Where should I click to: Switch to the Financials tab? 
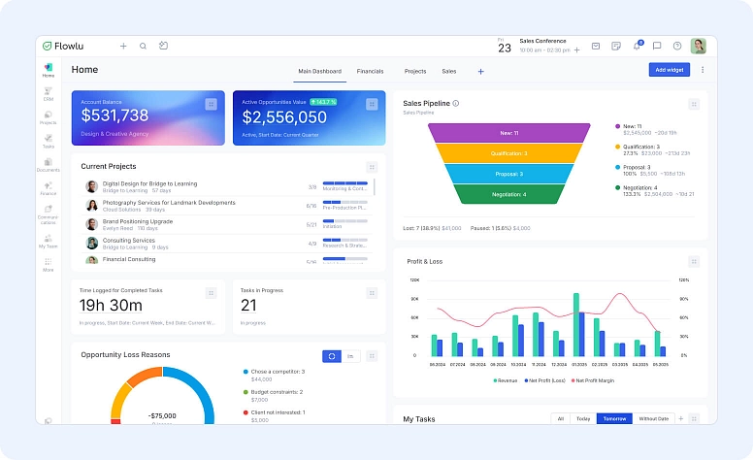coord(370,71)
